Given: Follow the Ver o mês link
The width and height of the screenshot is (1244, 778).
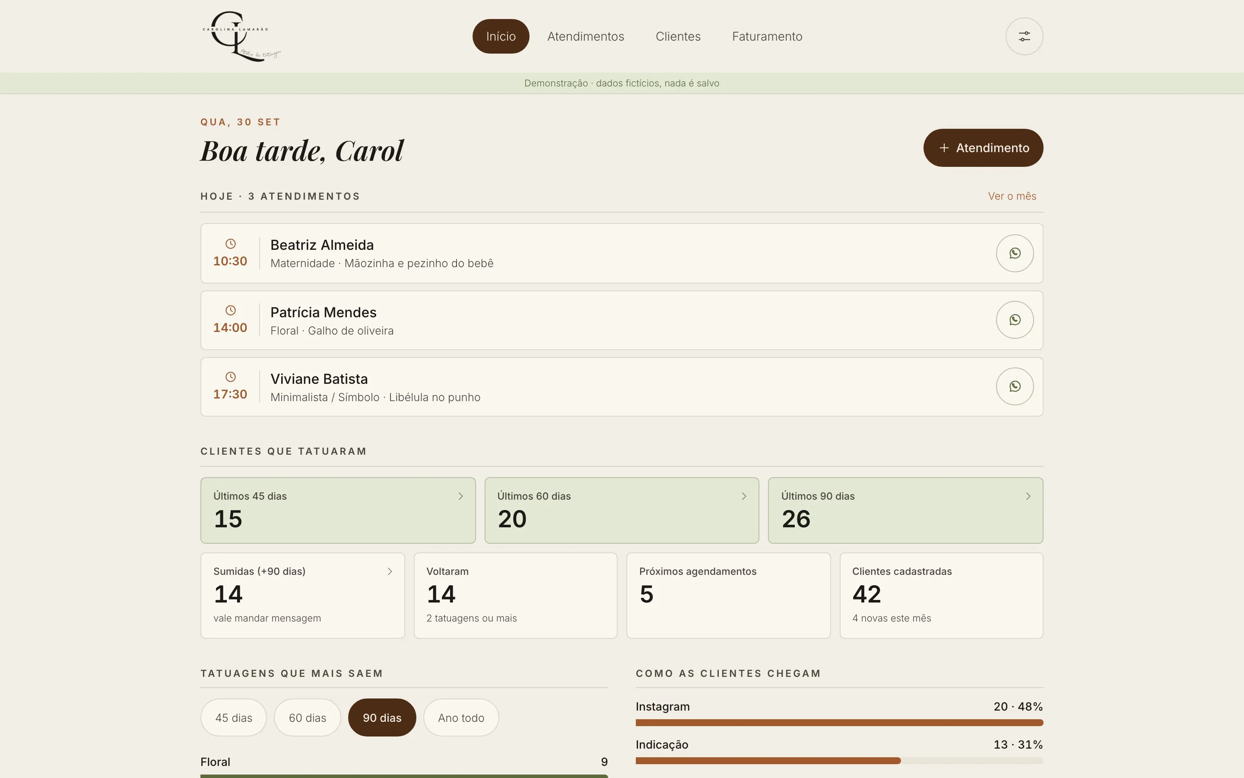Looking at the screenshot, I should [1012, 196].
